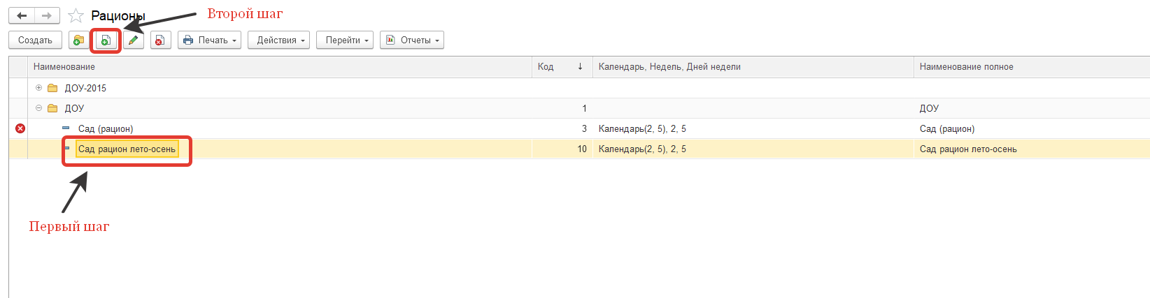Viewport: 1150px width, 298px height.
Task: Select the Сад (рацион) row
Action: click(x=106, y=128)
